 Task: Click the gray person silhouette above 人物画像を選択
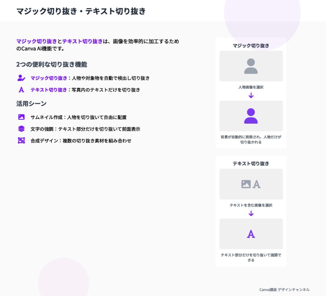[251, 66]
